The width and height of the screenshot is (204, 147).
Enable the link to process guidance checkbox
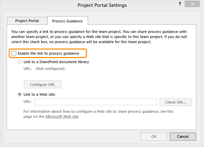(x=14, y=53)
